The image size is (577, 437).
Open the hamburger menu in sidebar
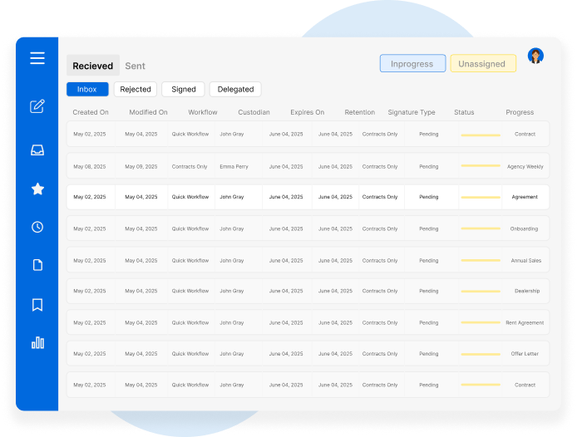(37, 58)
